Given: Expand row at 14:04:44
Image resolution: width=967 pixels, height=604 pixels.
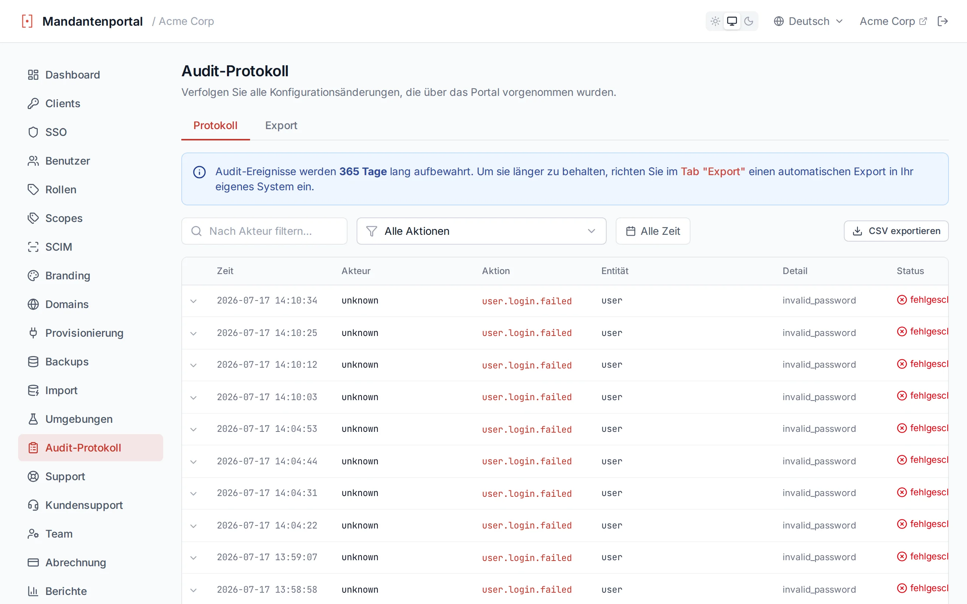Looking at the screenshot, I should pos(193,462).
